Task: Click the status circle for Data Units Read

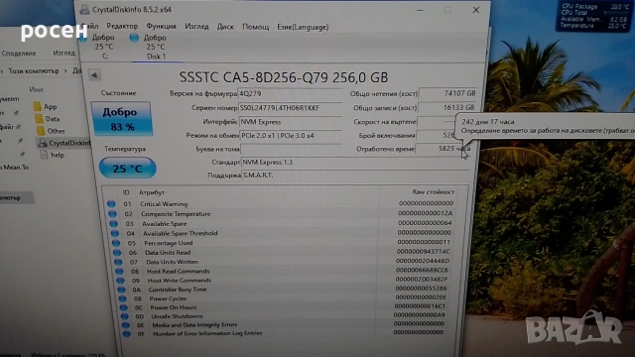Action: [x=117, y=252]
